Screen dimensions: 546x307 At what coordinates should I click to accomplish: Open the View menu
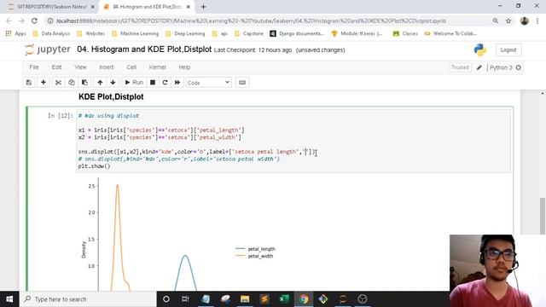pyautogui.click(x=80, y=67)
